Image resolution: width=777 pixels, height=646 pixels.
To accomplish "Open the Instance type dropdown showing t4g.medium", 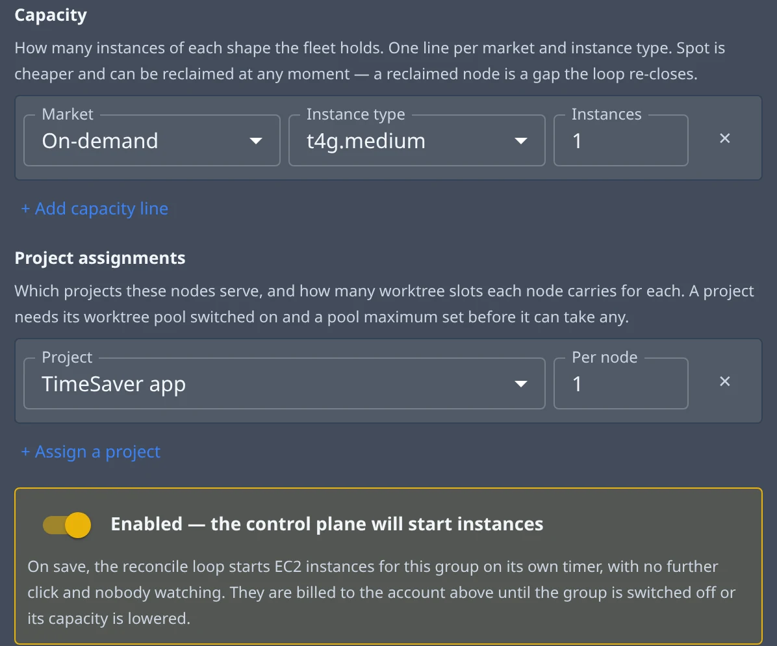I will (416, 141).
